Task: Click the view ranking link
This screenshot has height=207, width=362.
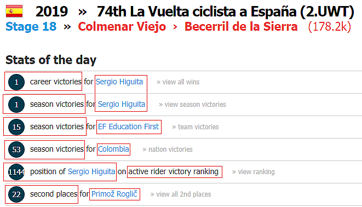Action: pos(253,172)
